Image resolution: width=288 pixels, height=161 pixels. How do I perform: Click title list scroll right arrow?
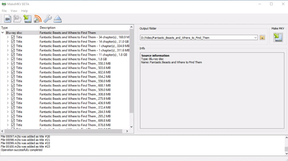(x=127, y=131)
